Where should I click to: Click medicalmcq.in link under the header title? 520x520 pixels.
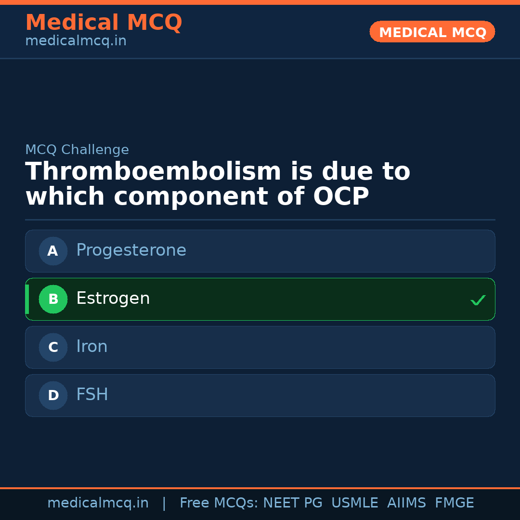pyautogui.click(x=76, y=41)
